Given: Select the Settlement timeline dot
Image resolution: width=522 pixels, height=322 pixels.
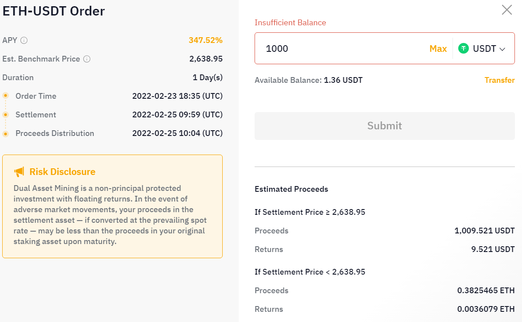Looking at the screenshot, I should click(x=5, y=115).
